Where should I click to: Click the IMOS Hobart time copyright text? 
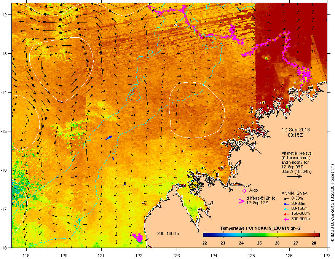point(332,203)
